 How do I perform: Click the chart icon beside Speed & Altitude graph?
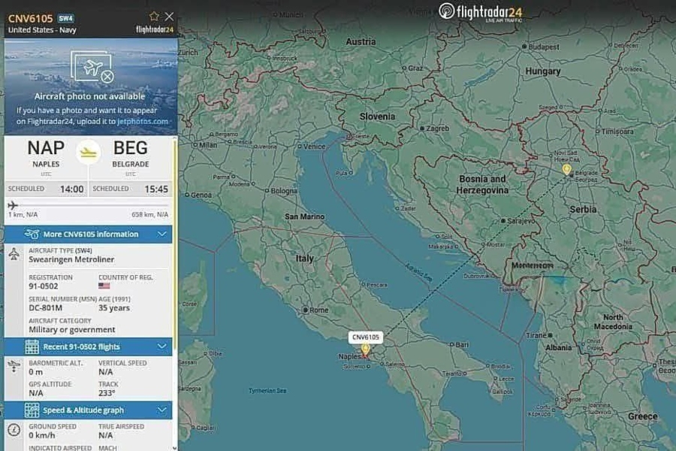tap(32, 410)
